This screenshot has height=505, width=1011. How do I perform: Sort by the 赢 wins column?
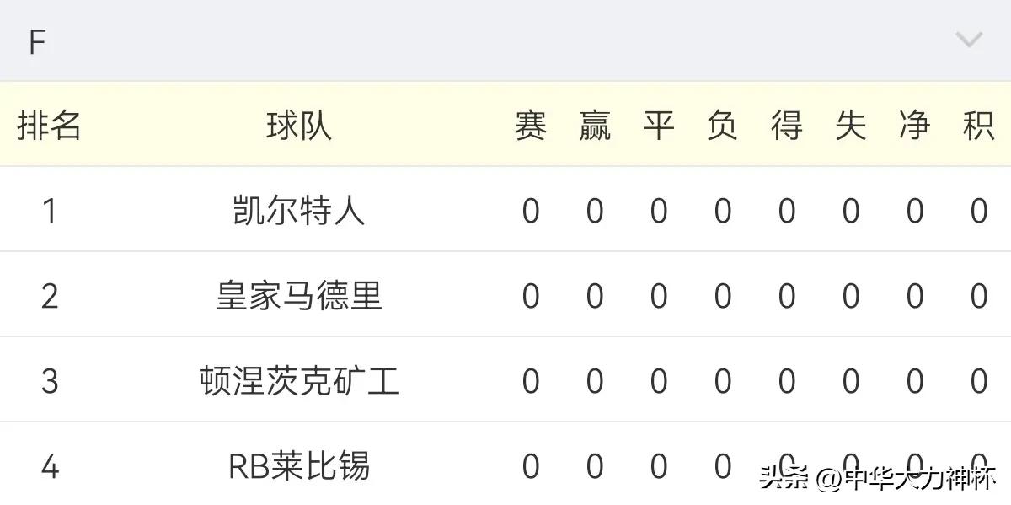pos(596,124)
